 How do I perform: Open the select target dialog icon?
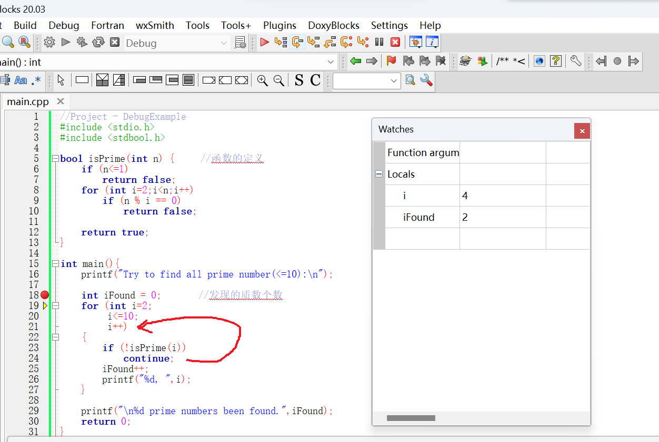click(x=241, y=43)
